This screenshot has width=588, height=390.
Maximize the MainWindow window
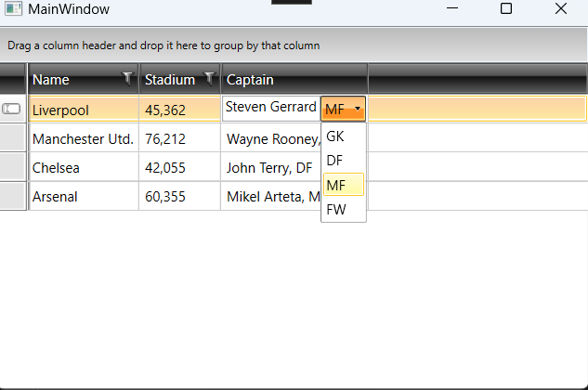coord(506,9)
